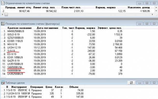The height and width of the screenshot is (99, 158).
Task: Click the Объем column header in deals table
Action: [x=74, y=87]
